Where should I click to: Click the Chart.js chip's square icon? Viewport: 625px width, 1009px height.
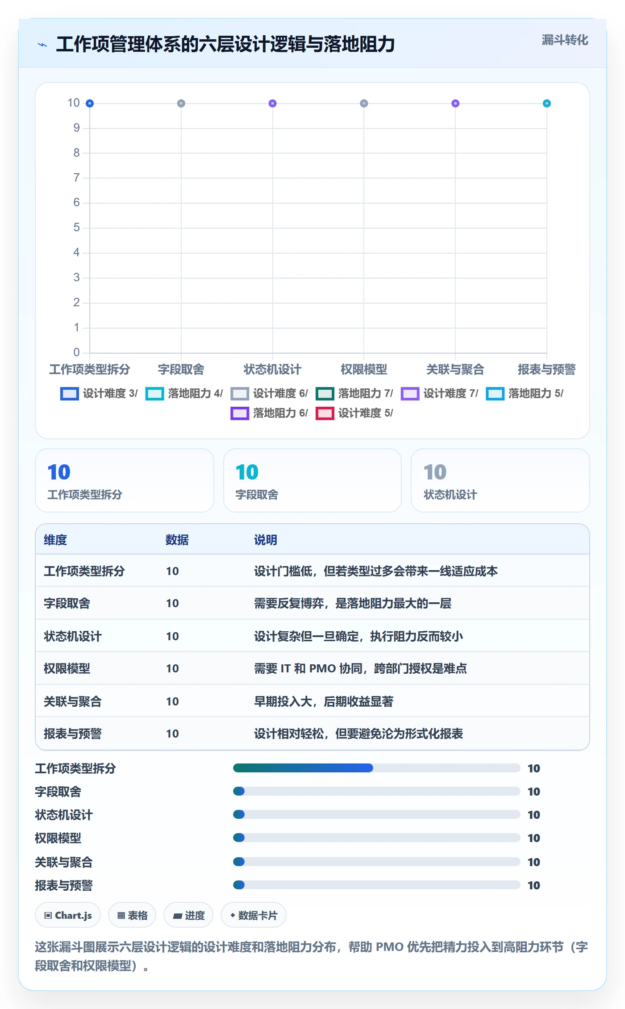tap(48, 916)
